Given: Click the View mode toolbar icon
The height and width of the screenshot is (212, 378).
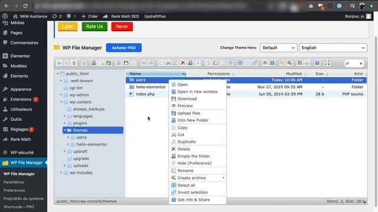Looking at the screenshot, I should tap(299, 63).
